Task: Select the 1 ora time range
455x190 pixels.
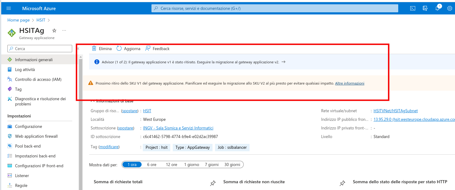Action: [132, 164]
